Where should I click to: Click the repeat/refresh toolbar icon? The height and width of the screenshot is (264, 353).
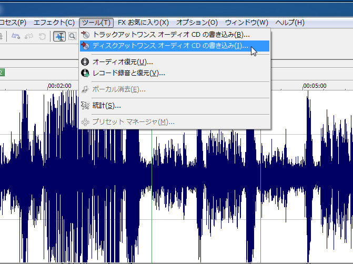coord(42,36)
